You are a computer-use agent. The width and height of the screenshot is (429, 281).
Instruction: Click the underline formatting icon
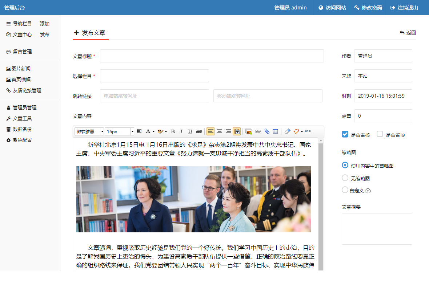point(190,131)
